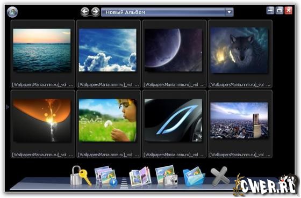Select the blue sky clouds thumbnail

pyautogui.click(x=107, y=50)
